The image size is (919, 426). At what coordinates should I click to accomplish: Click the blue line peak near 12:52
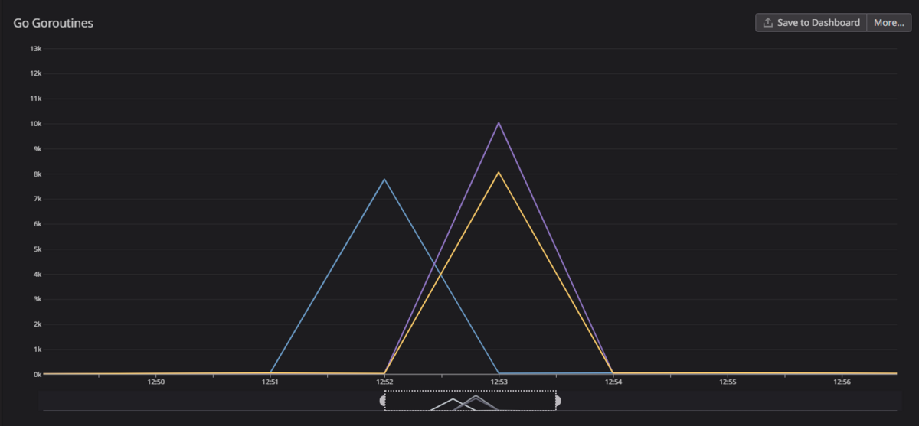point(384,179)
